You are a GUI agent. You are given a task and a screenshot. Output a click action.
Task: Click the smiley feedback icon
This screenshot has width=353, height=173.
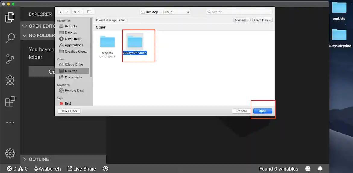tap(308, 169)
